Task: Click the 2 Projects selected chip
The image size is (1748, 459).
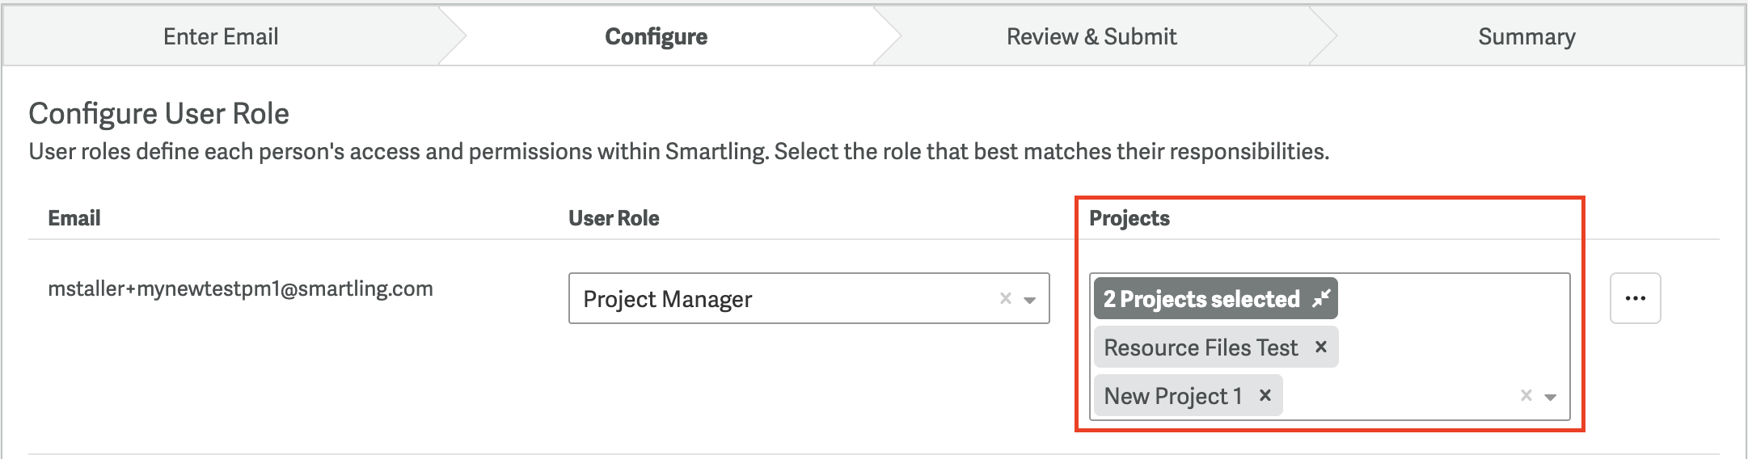Action: pyautogui.click(x=1201, y=299)
